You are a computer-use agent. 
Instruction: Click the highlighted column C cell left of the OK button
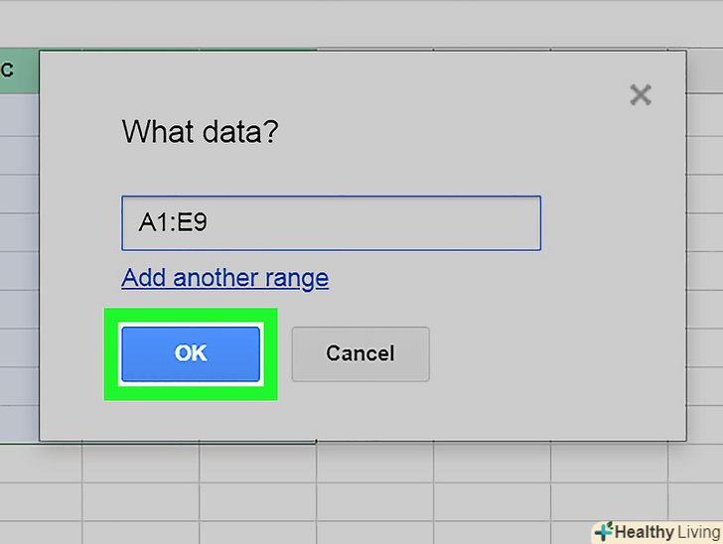tap(18, 355)
